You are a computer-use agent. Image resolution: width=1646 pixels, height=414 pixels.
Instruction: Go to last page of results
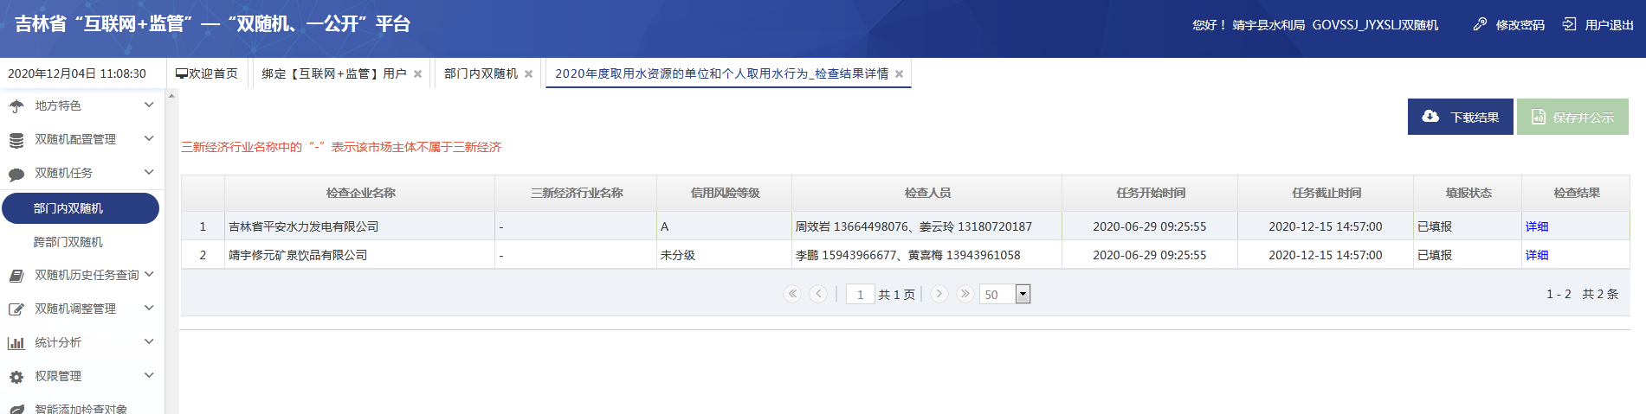coord(965,294)
